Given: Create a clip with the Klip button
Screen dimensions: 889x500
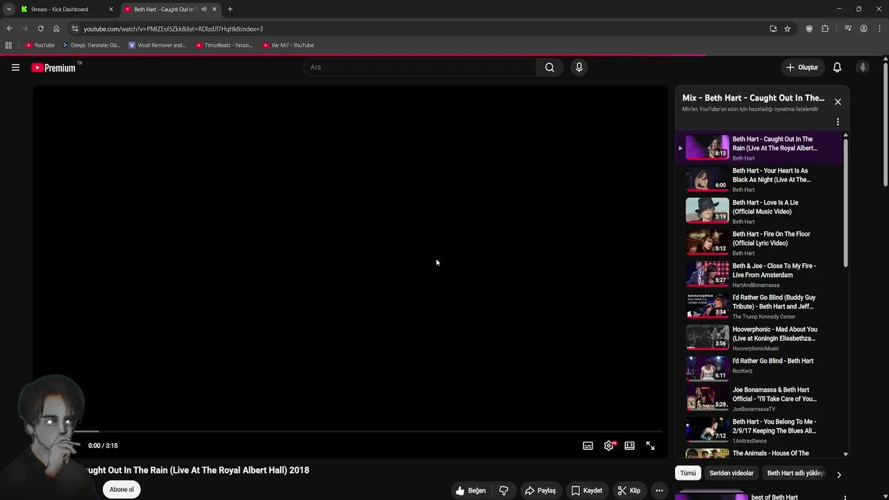Looking at the screenshot, I should coord(629,490).
